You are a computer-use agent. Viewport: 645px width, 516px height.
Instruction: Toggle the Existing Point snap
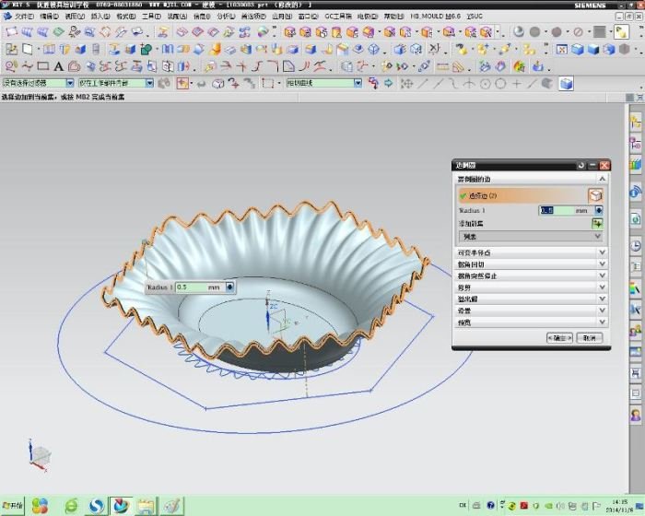coord(517,84)
